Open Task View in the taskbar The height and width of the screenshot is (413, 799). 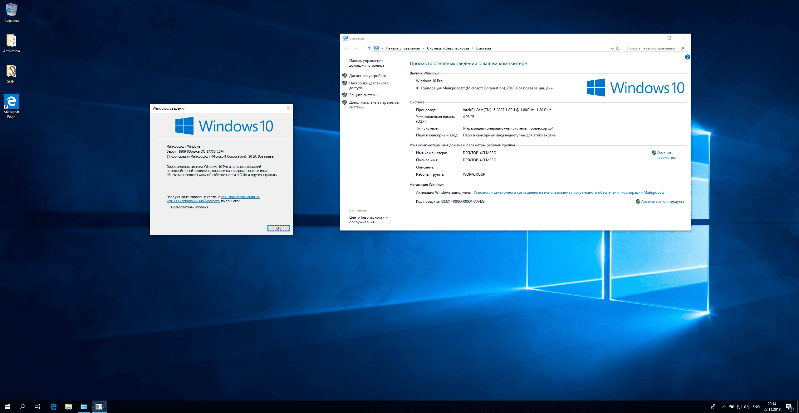pos(37,407)
